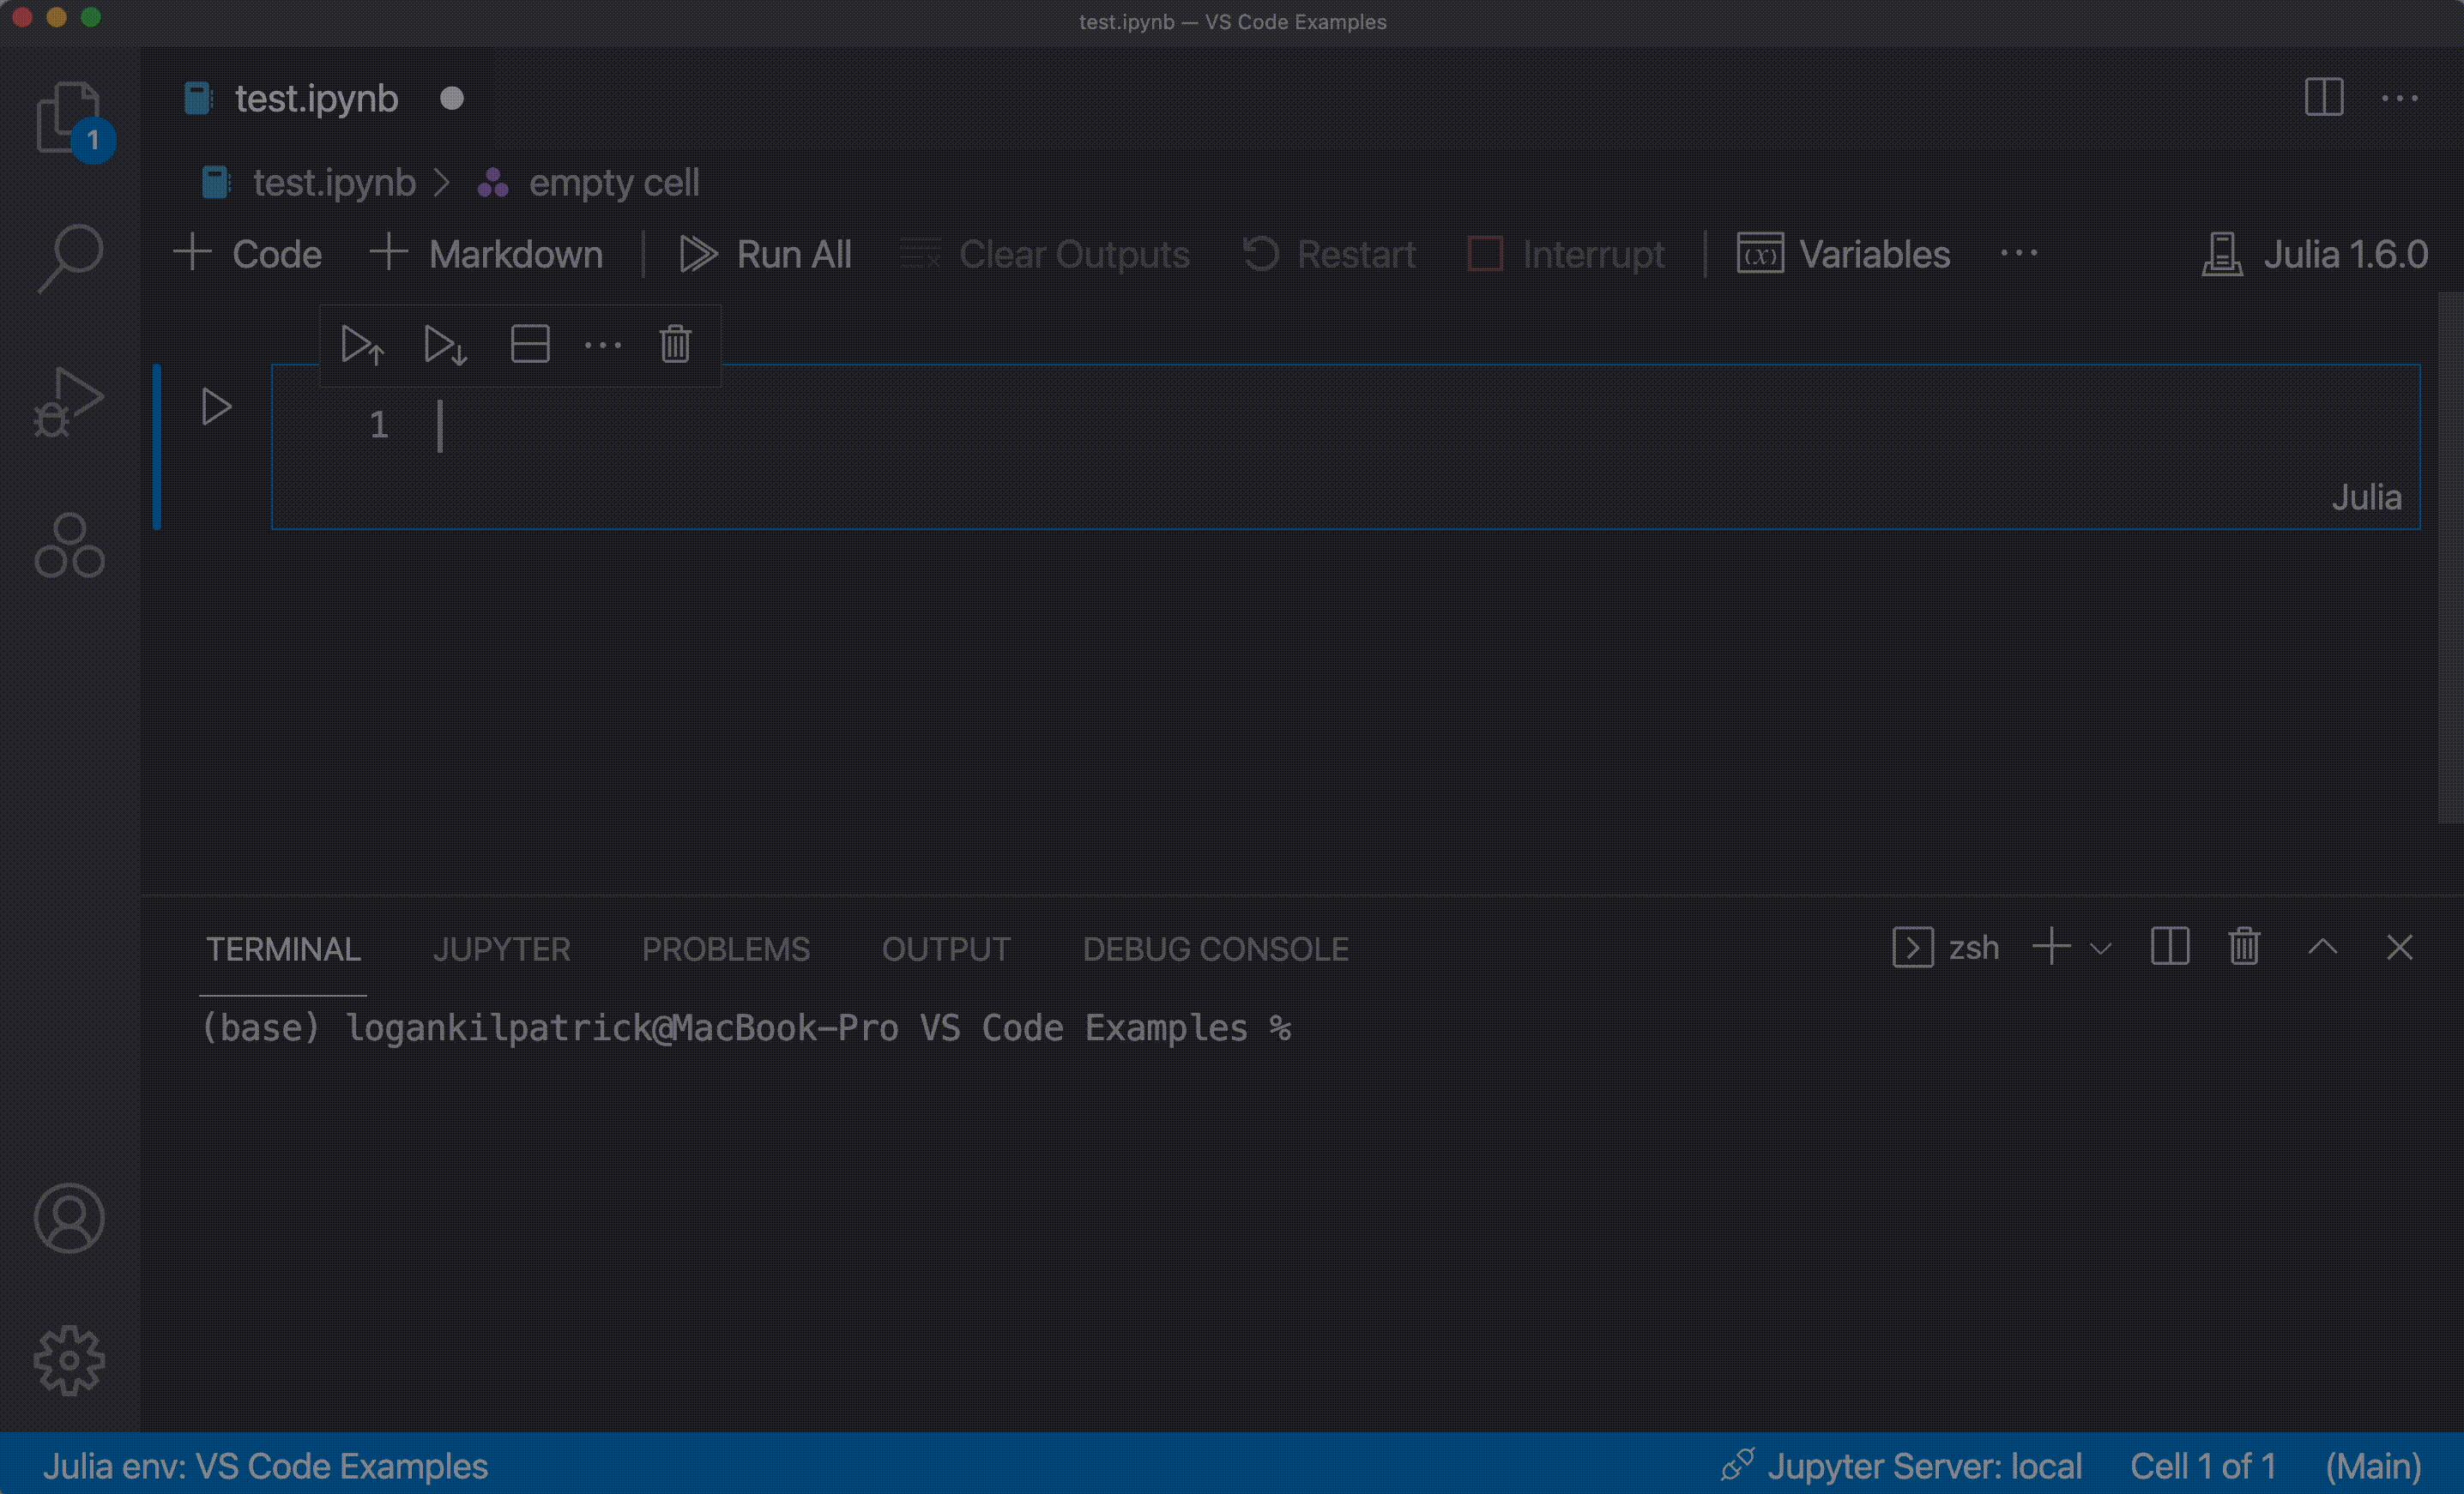2464x1494 pixels.
Task: Run the current cell with the play icon
Action: click(x=215, y=407)
